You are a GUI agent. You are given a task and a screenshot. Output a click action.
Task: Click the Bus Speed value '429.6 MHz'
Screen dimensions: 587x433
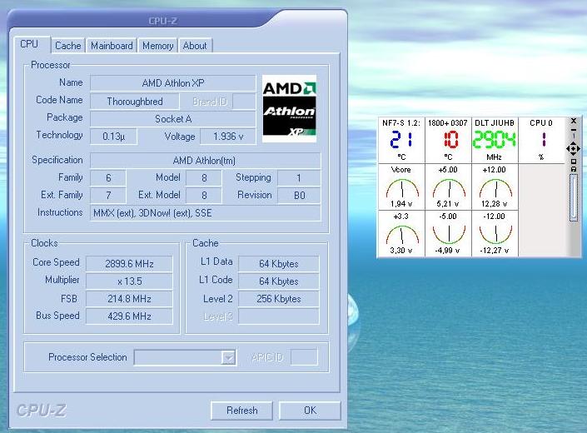click(129, 316)
